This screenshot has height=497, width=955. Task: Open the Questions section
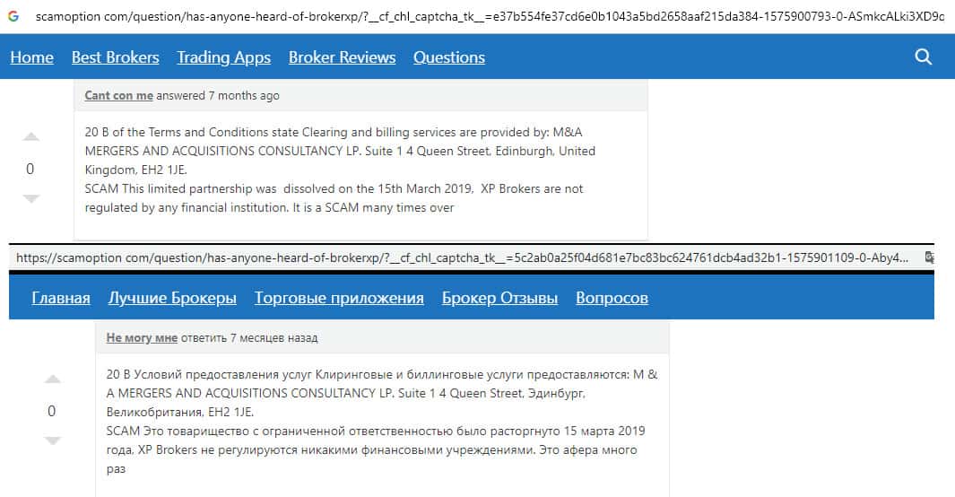448,57
